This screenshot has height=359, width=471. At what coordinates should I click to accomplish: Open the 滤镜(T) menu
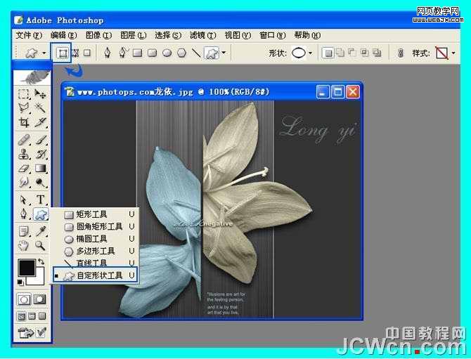point(202,35)
